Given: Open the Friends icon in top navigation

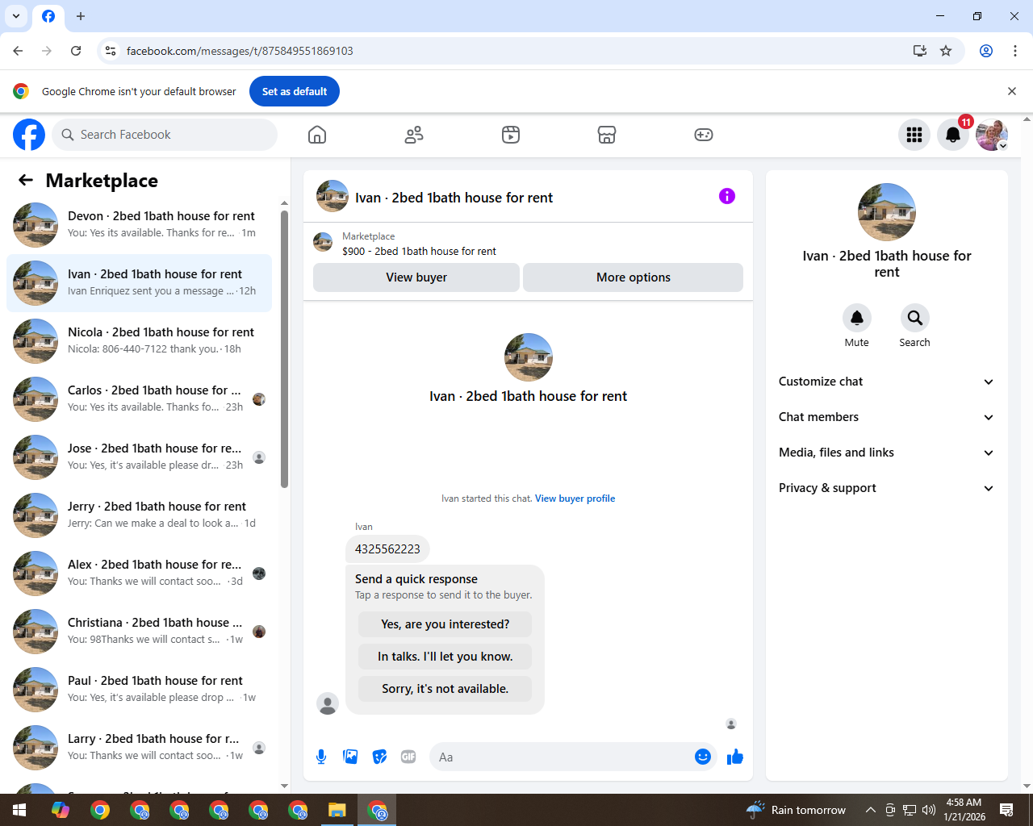Looking at the screenshot, I should (x=414, y=135).
